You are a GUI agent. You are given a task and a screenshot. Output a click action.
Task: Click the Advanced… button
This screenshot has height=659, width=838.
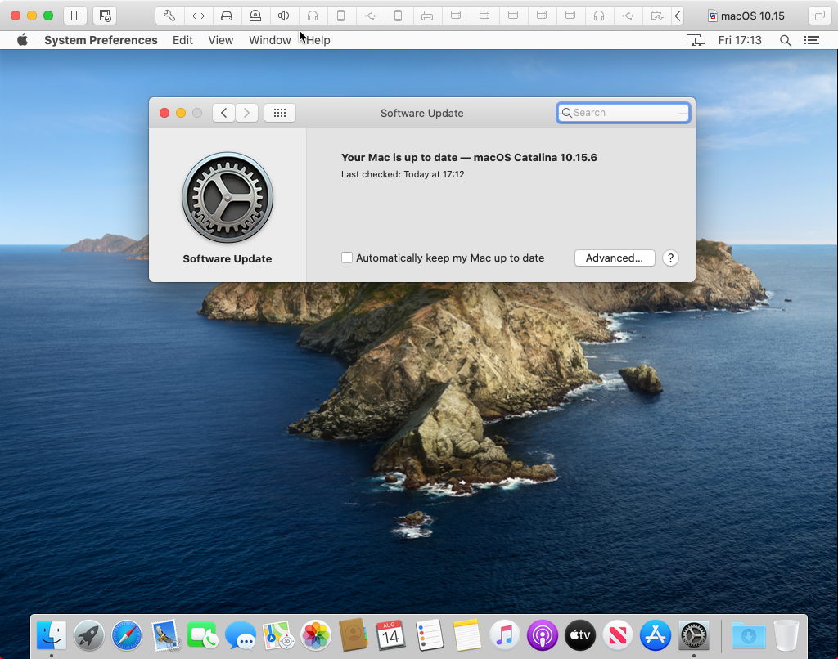[x=615, y=258]
